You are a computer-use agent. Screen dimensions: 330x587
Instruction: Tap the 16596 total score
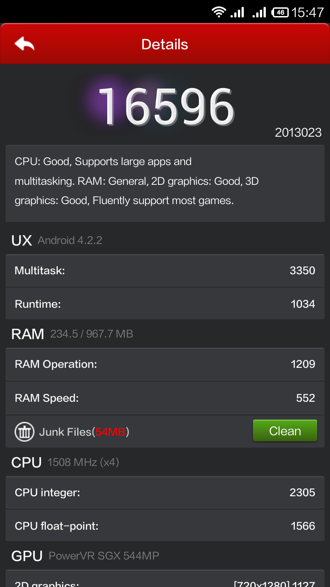point(165,107)
